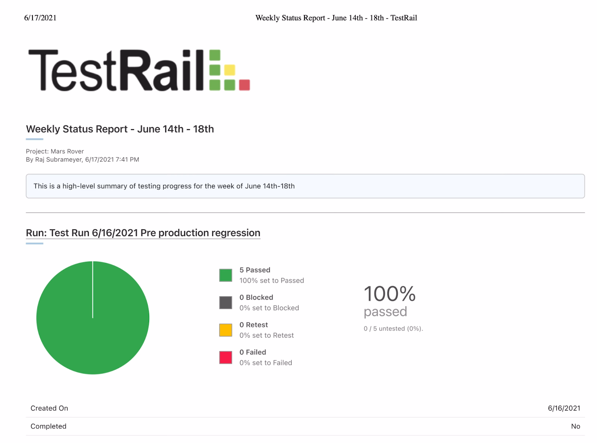
Task: Select the gray Blocked legend swatch
Action: [x=225, y=303]
